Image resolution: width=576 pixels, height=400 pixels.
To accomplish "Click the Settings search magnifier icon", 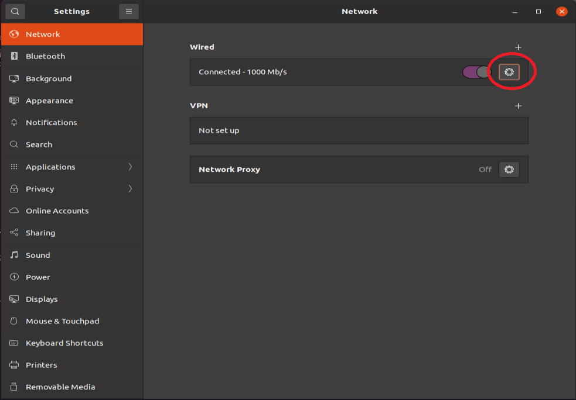I will coord(15,11).
